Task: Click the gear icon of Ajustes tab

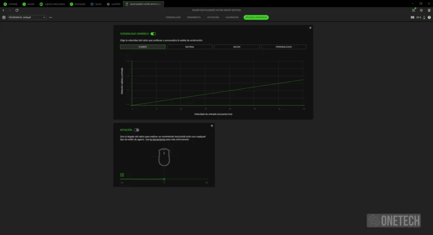Action: coord(108,4)
